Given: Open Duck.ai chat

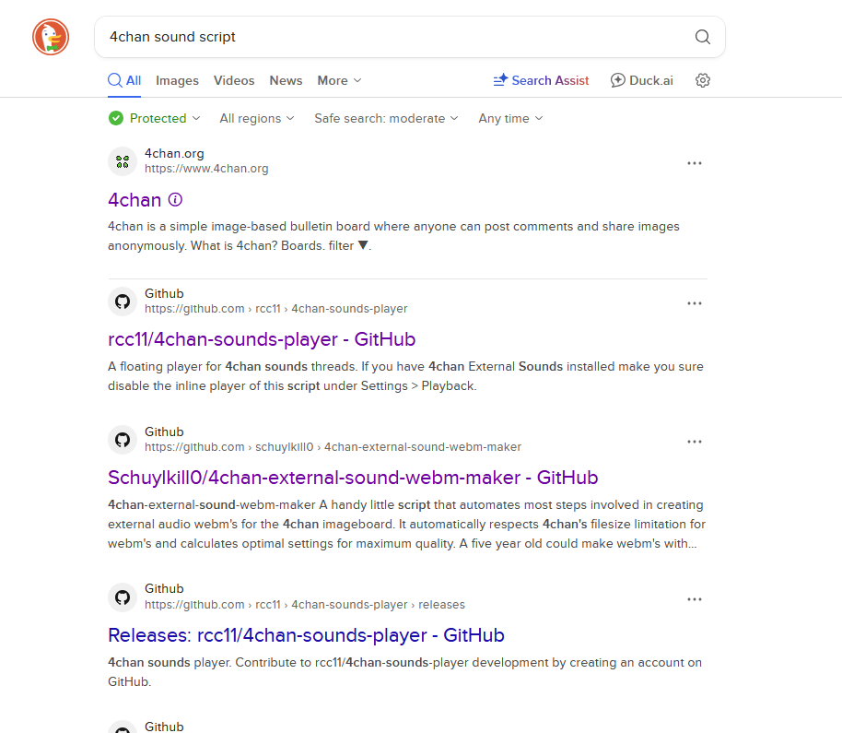Looking at the screenshot, I should click(642, 80).
